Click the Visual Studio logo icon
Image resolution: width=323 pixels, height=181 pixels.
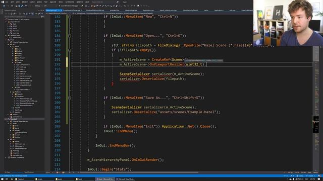[3, 2]
